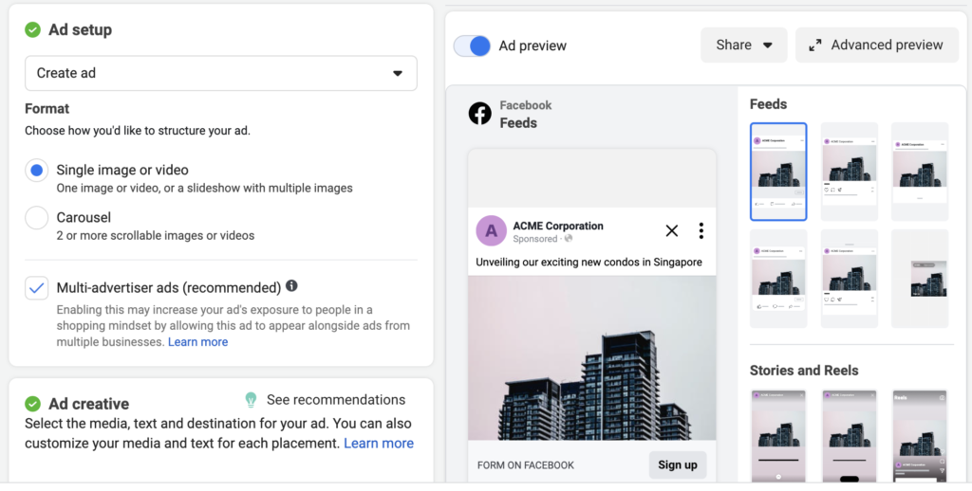The width and height of the screenshot is (972, 491).
Task: Select Single image or video format
Action: point(37,171)
